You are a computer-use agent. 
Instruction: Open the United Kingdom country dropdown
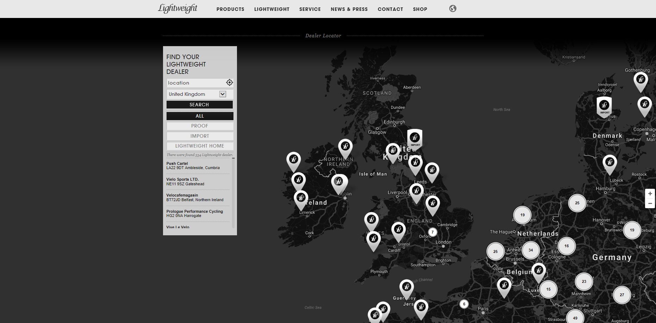click(200, 94)
